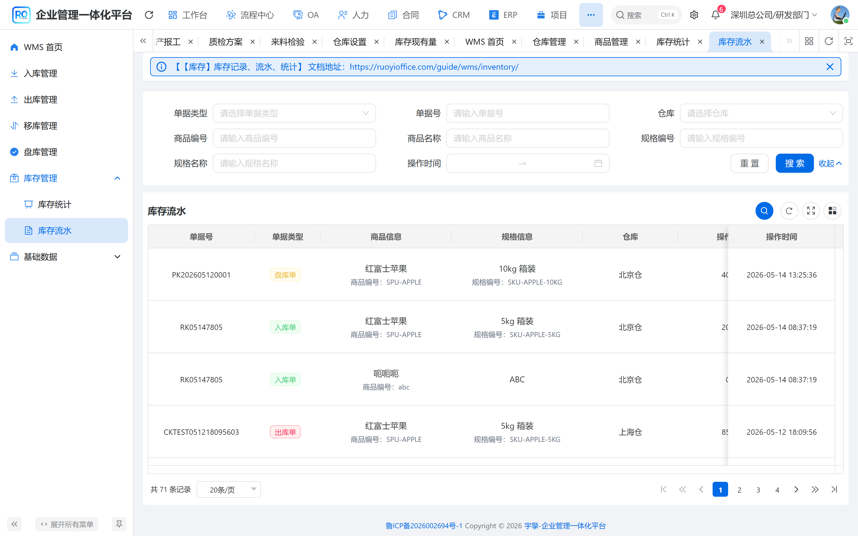Open the 仓库 selection dropdown
Screen dimensions: 858x536
pyautogui.click(x=761, y=113)
